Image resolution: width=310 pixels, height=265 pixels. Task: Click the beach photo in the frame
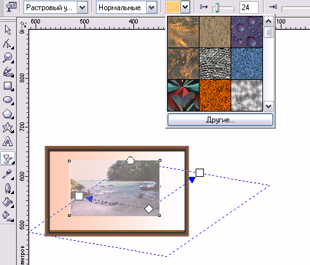[114, 188]
